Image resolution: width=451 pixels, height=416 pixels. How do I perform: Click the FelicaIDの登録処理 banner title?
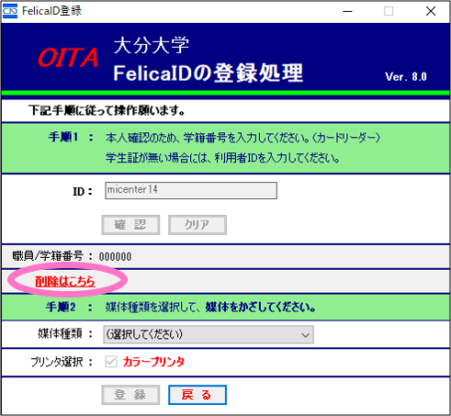click(x=209, y=73)
